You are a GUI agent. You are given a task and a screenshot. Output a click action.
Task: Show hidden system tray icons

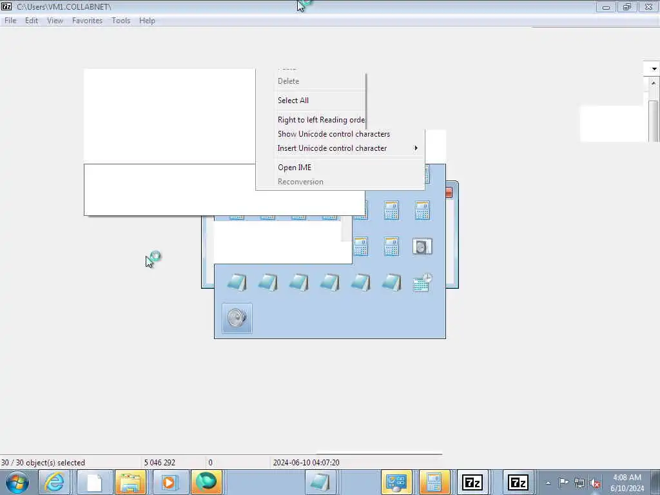(548, 483)
